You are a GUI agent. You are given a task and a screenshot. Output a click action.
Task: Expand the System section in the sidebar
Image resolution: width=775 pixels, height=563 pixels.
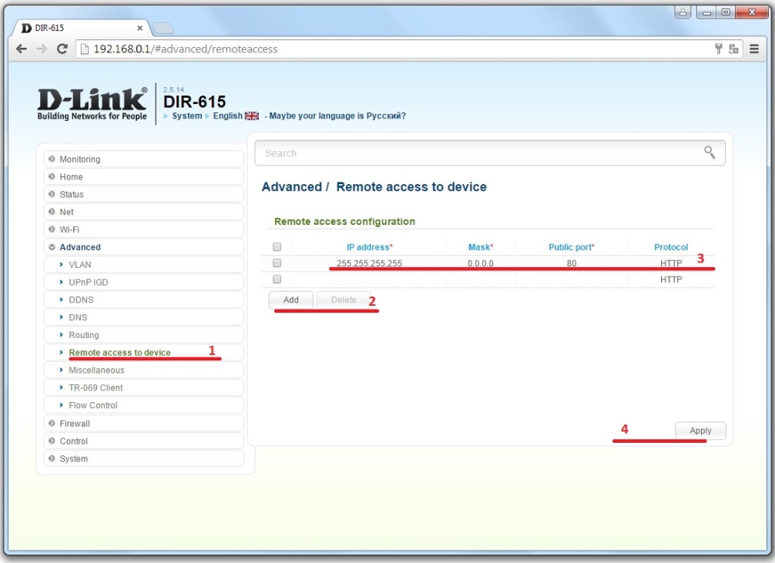coord(143,459)
